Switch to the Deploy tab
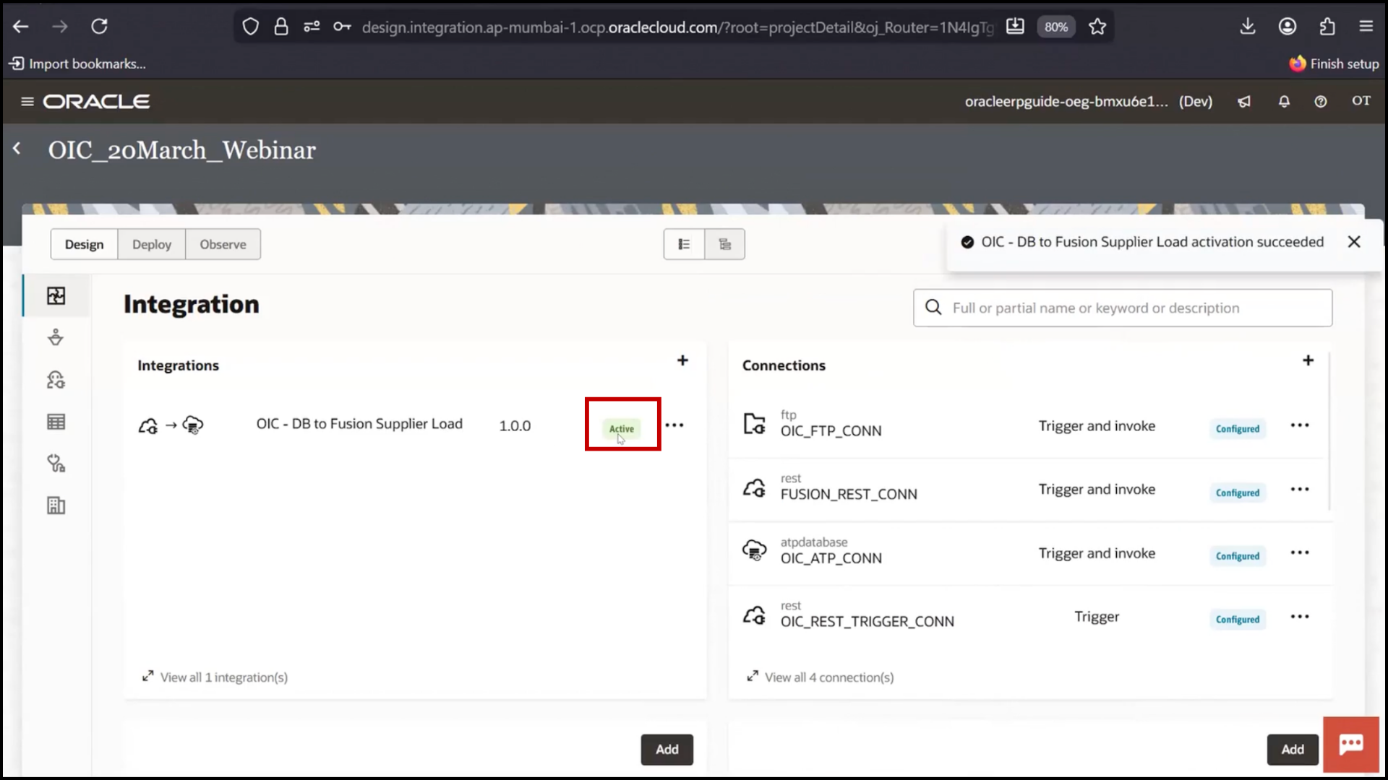 [x=152, y=244]
